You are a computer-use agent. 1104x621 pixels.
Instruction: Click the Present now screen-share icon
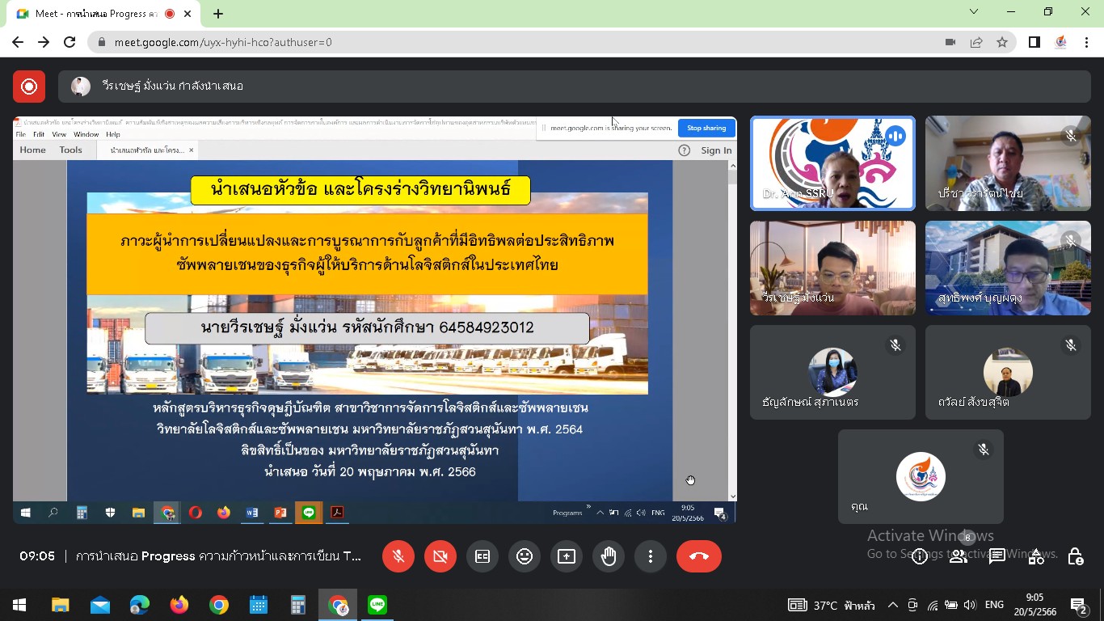[567, 556]
